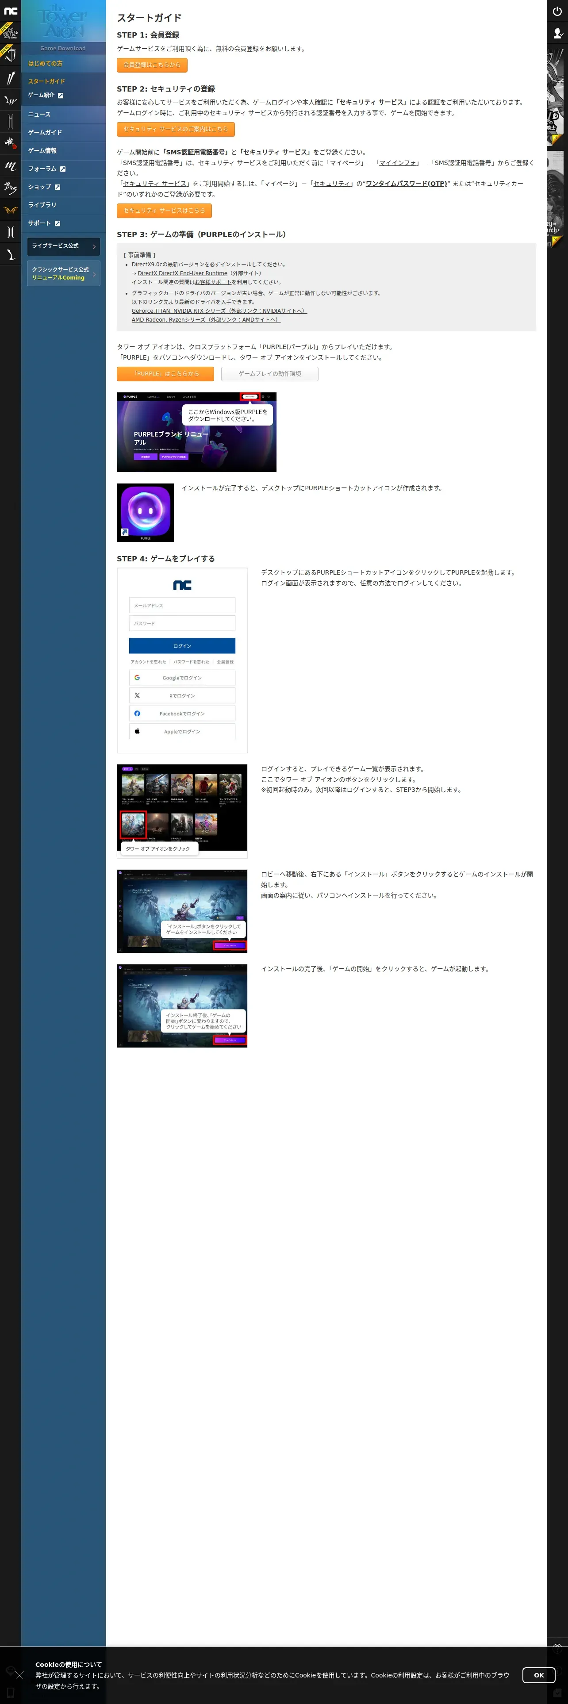
Task: Click the external-link icon beside フォーラム
Action: [x=63, y=169]
